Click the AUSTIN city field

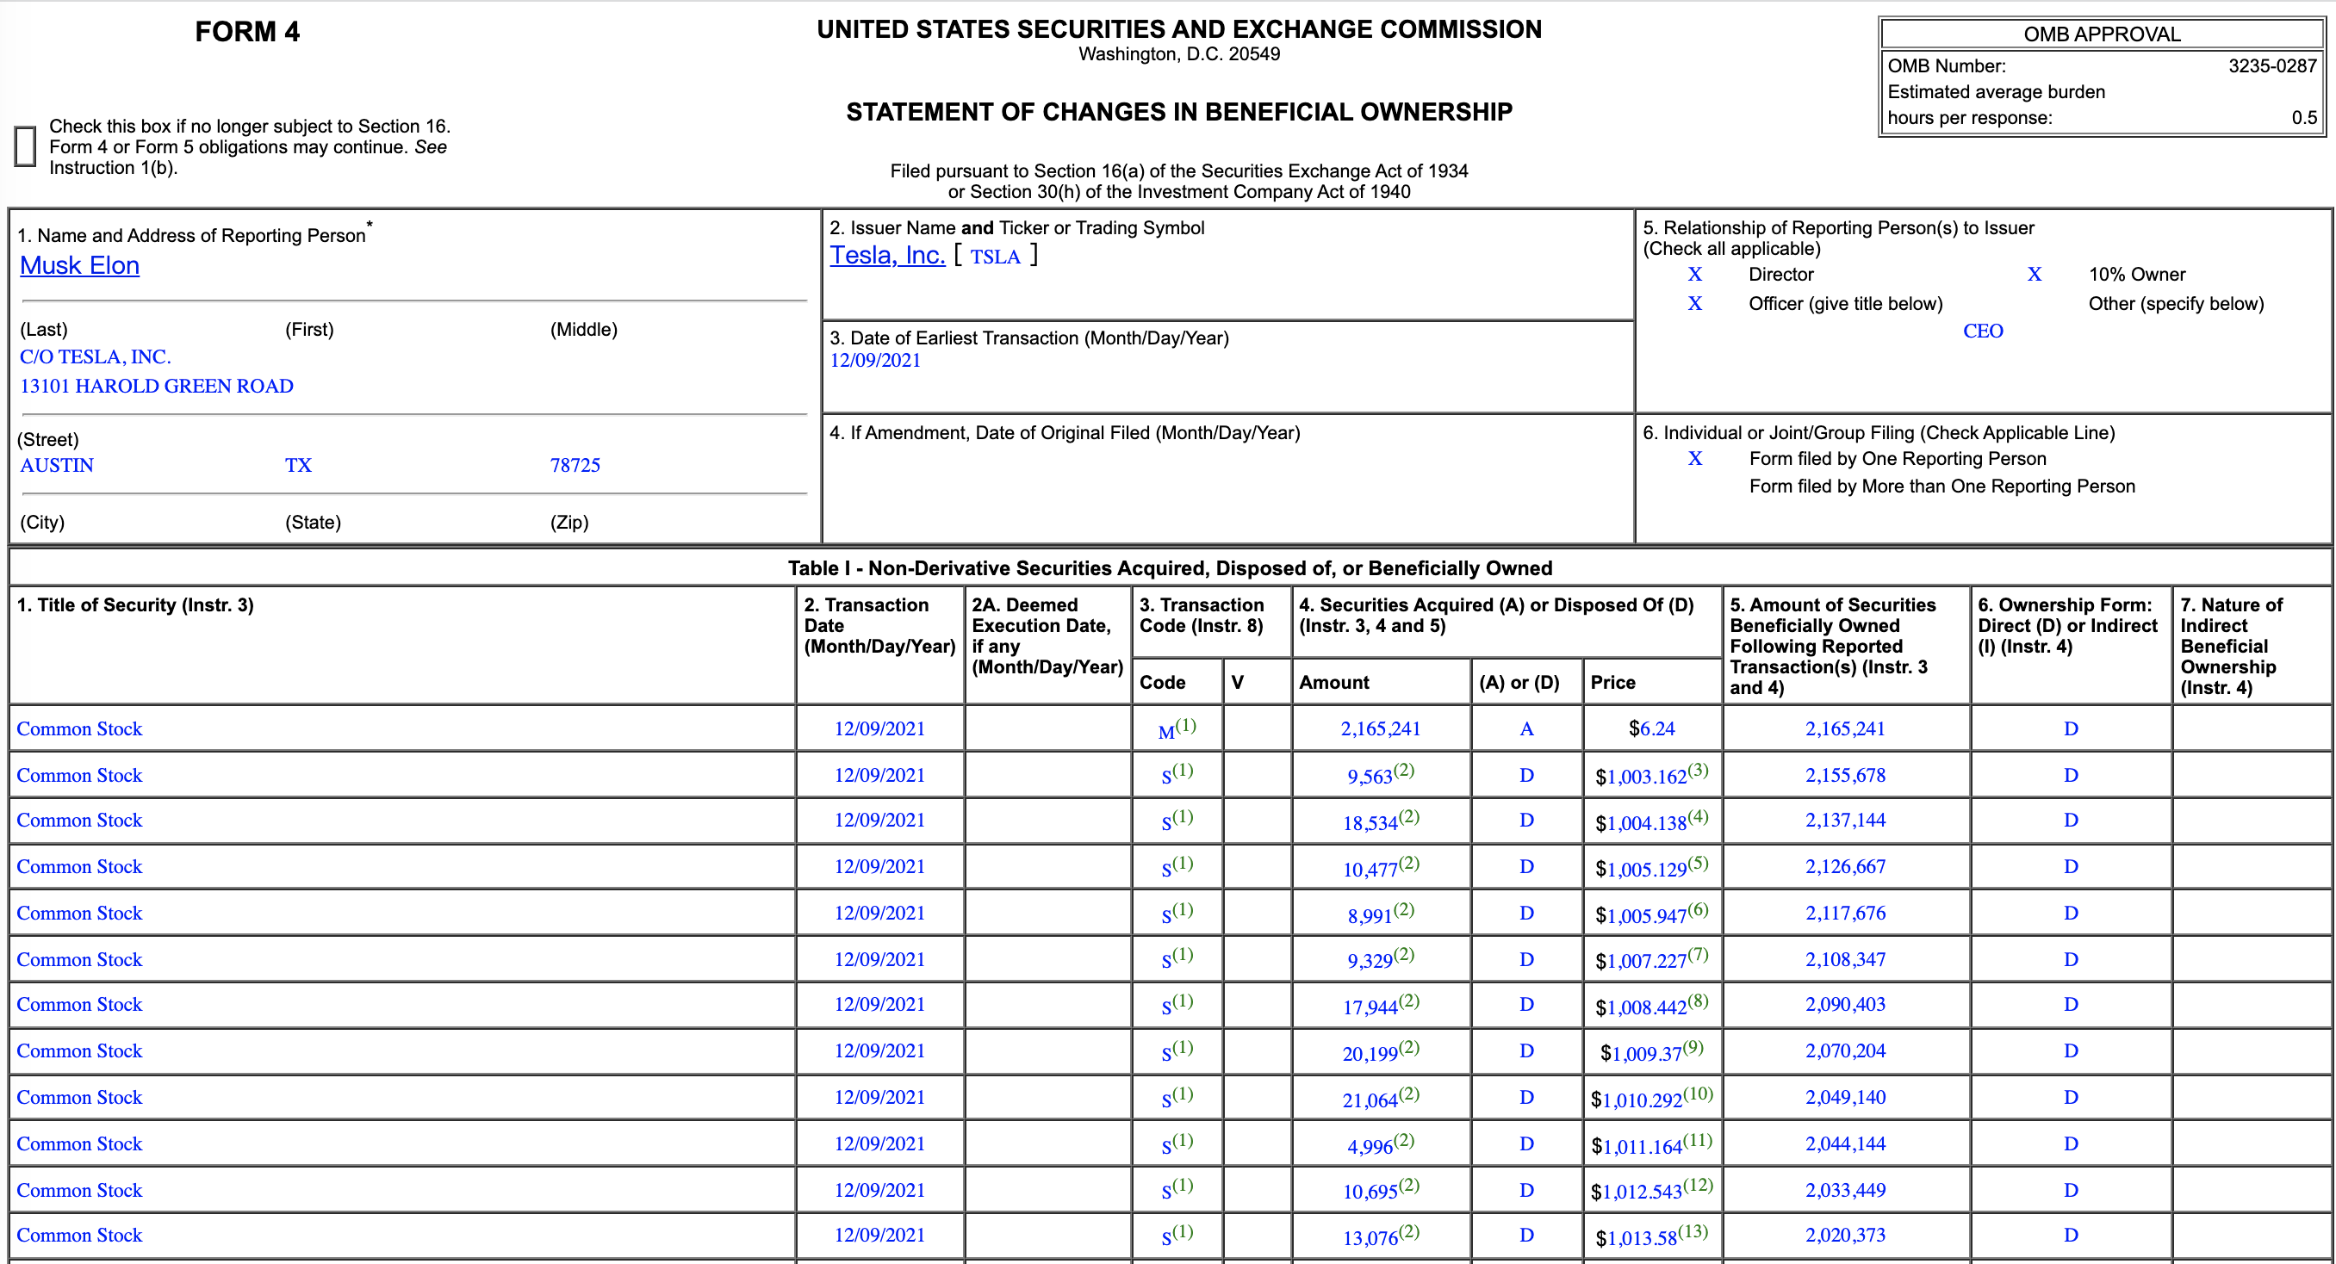[57, 465]
